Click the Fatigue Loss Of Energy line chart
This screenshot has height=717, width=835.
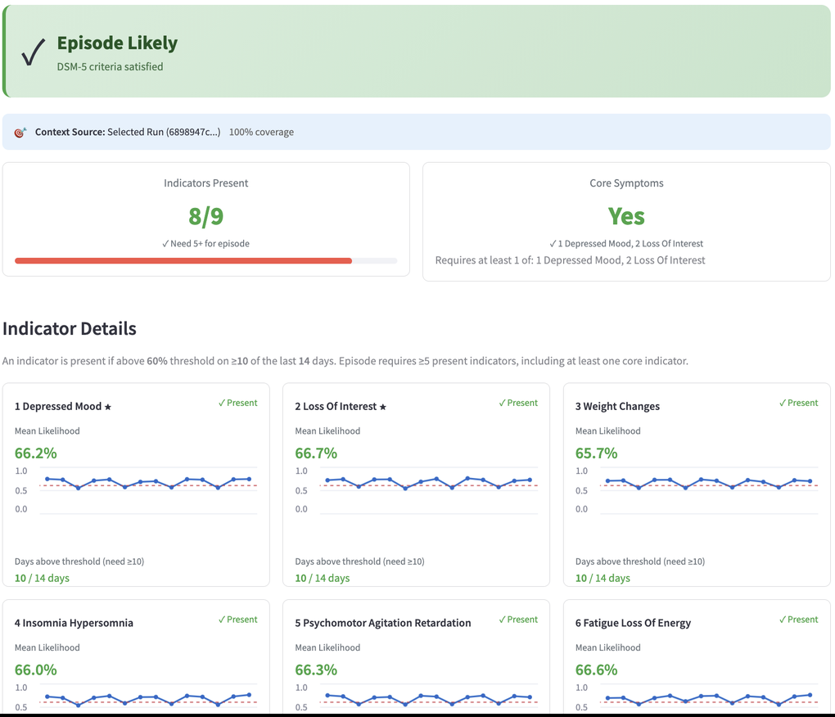click(x=697, y=698)
